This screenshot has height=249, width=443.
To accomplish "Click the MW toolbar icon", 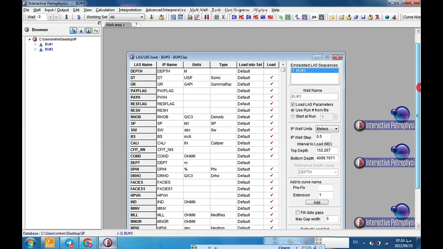I will 270,17.
